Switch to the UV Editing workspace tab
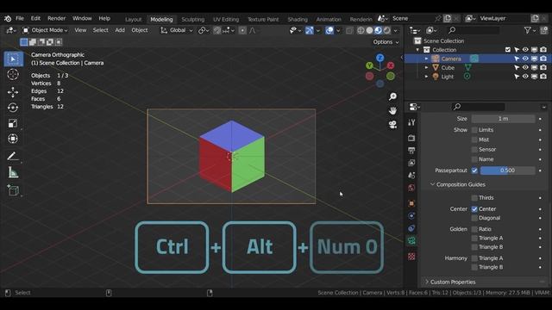The image size is (552, 310). click(x=226, y=19)
